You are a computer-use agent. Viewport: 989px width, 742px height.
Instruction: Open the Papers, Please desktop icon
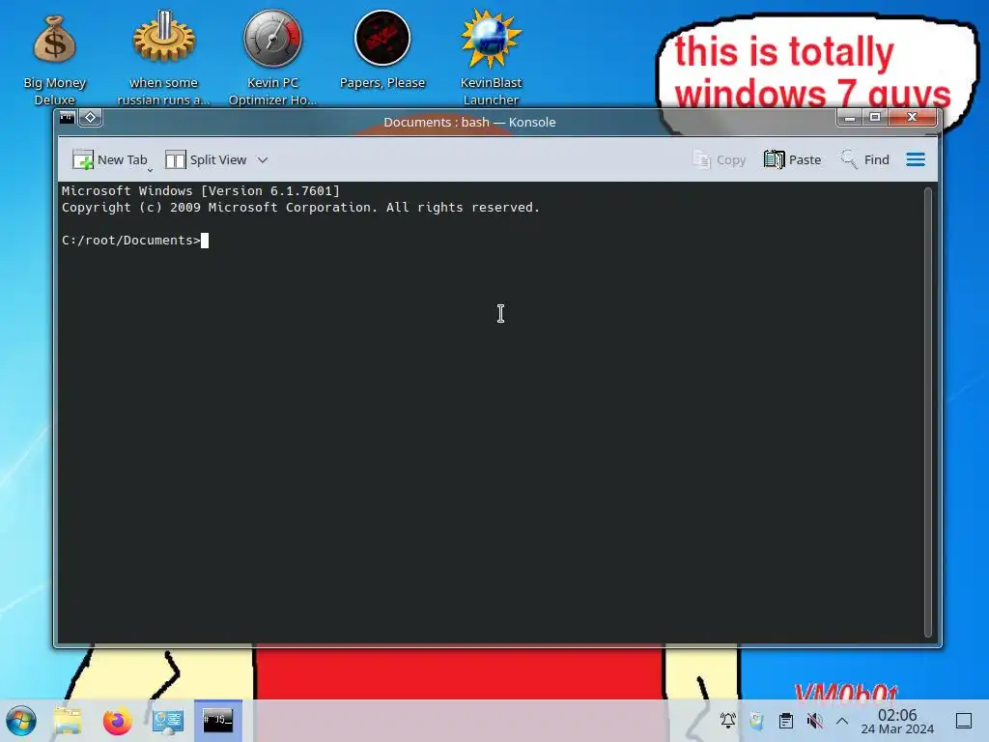pyautogui.click(x=382, y=52)
